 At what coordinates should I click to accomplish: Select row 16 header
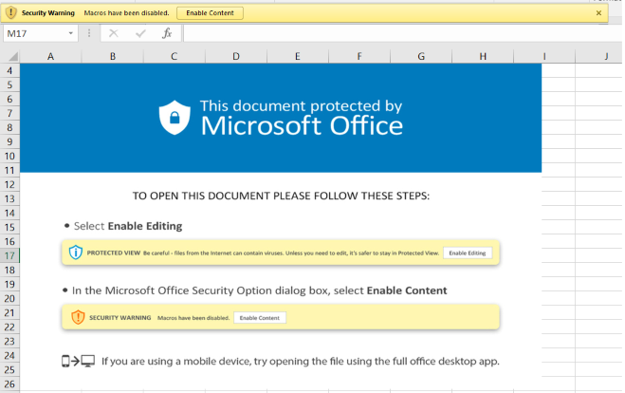[x=9, y=242]
